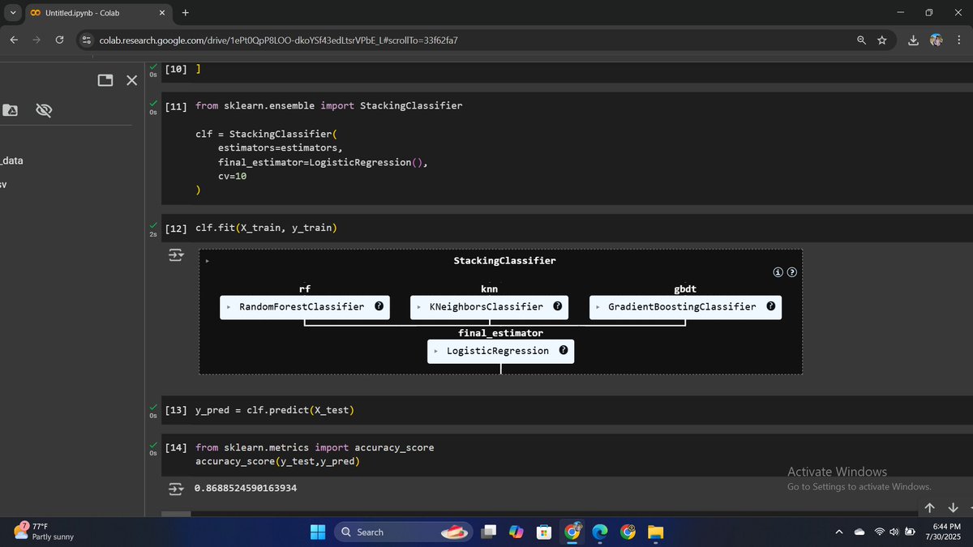Close the left file browser panel
973x547 pixels.
(x=131, y=80)
